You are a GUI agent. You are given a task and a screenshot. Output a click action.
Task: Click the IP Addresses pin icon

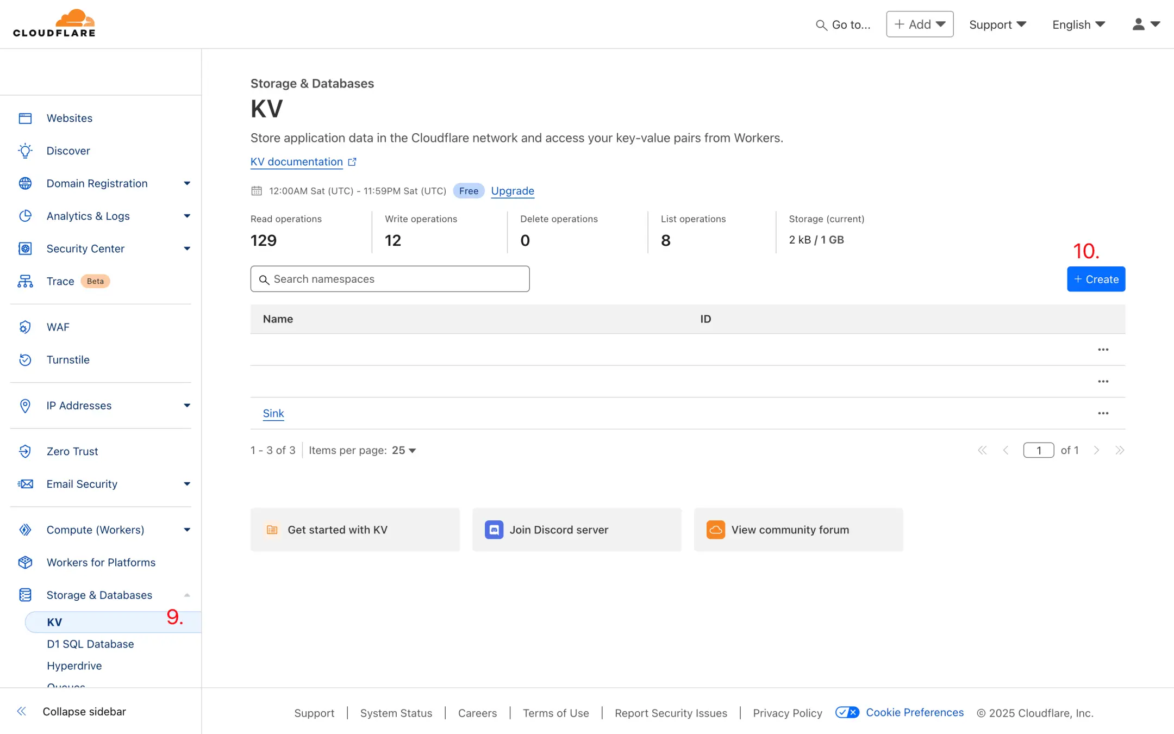click(25, 406)
